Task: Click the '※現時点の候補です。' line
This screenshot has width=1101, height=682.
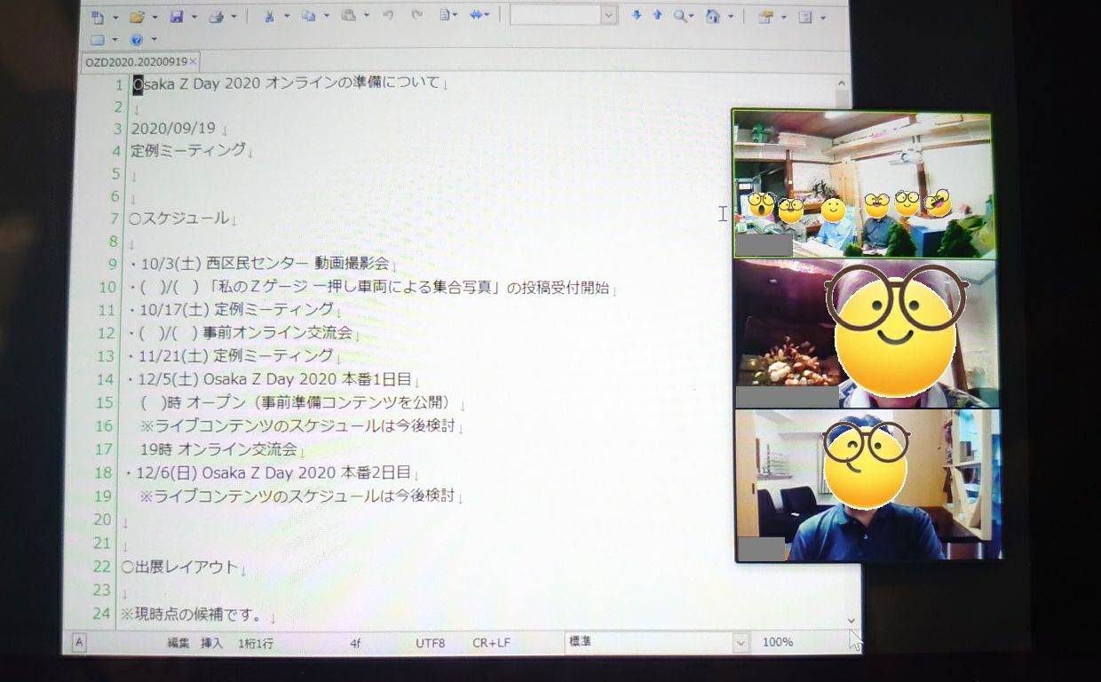Action: pyautogui.click(x=193, y=614)
